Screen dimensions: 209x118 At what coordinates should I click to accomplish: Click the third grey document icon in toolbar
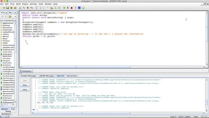(44, 8)
